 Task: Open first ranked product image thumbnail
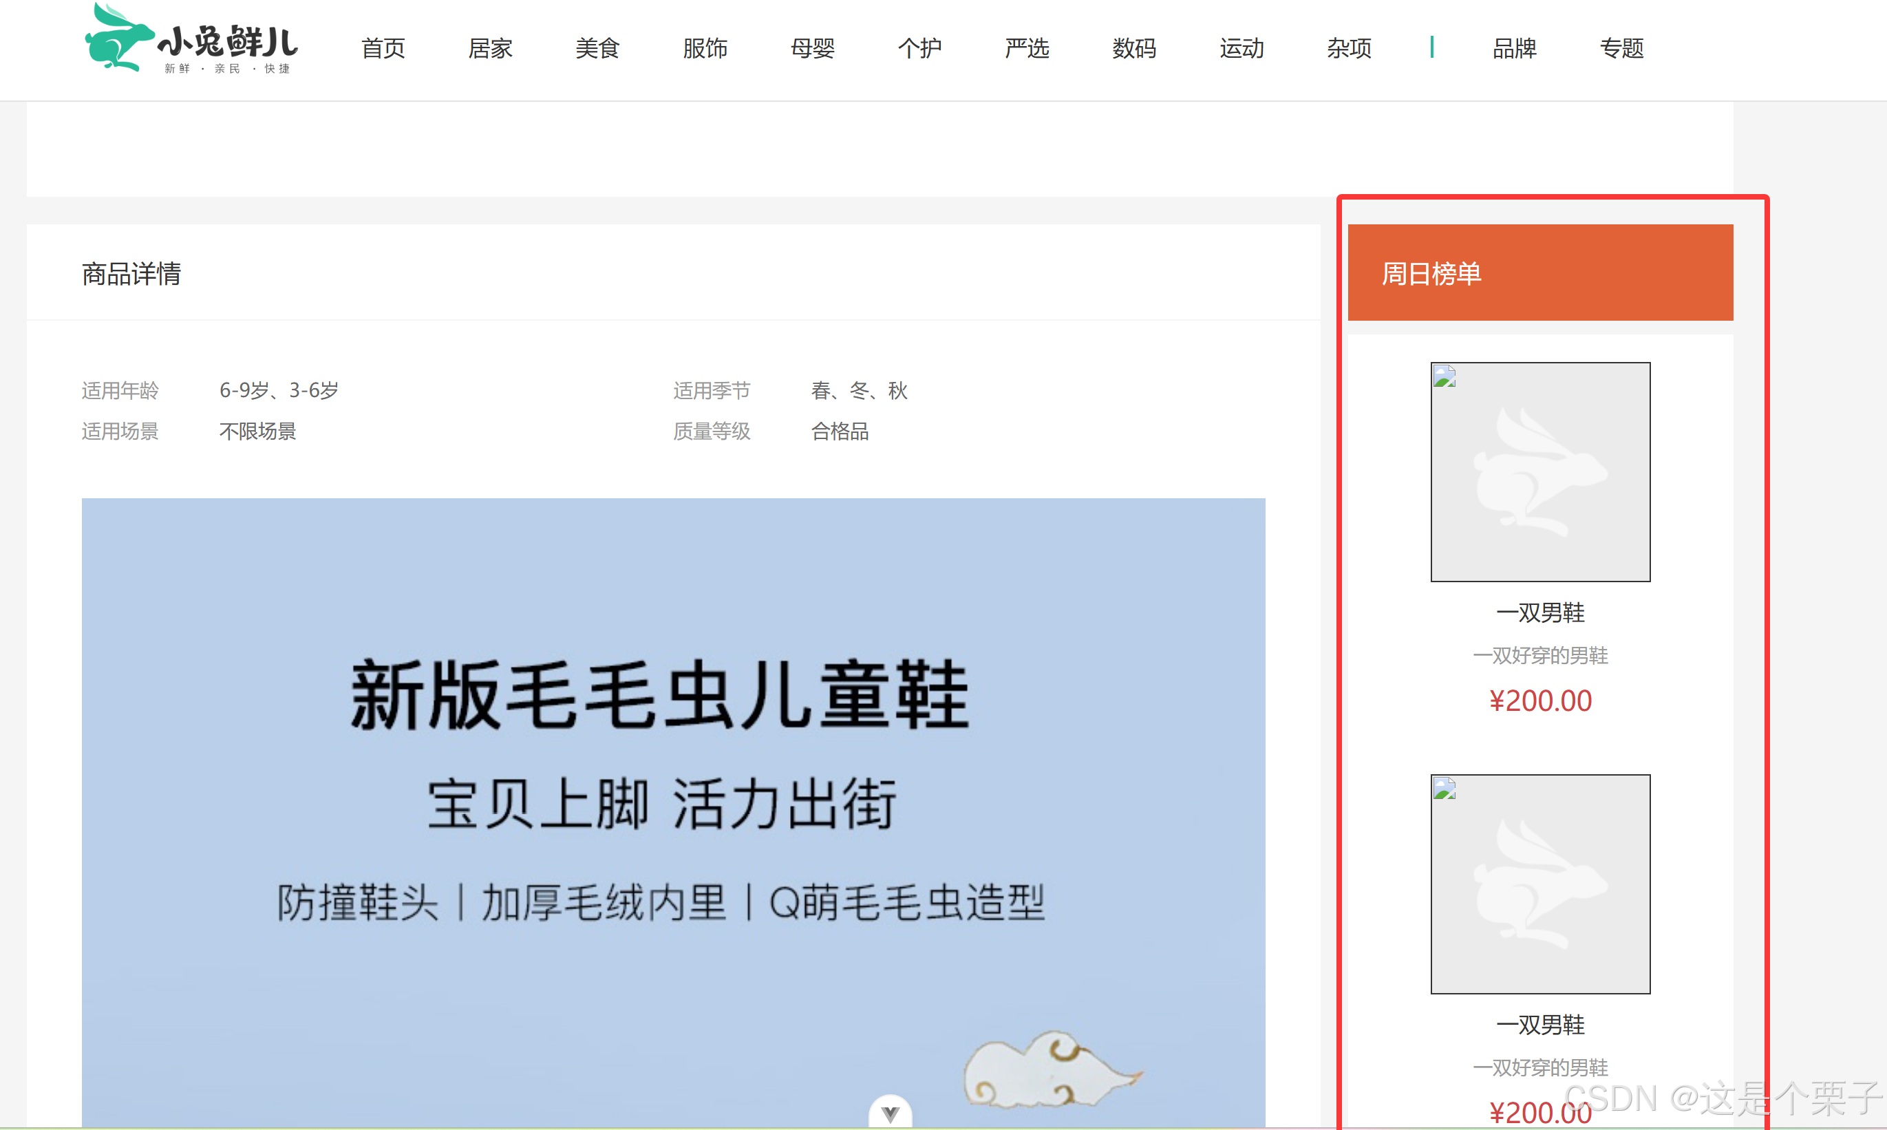click(1539, 472)
